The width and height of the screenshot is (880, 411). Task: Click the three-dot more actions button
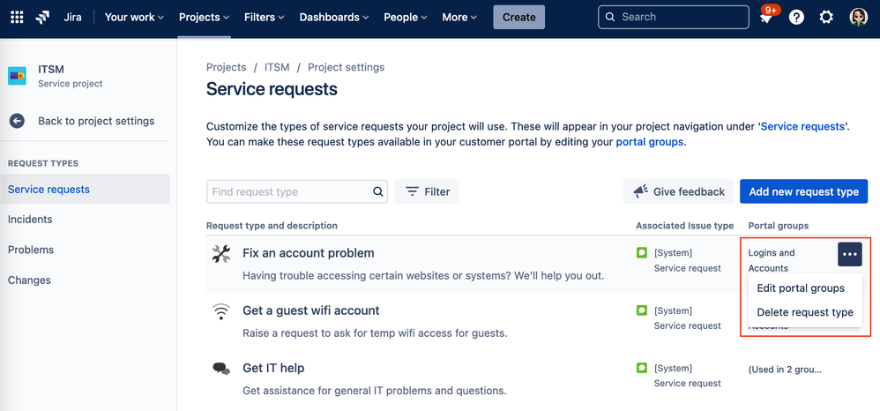[x=850, y=254]
